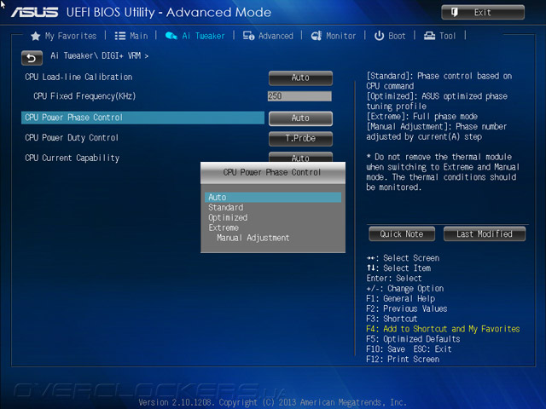Click the Advanced tab icon
Image resolution: width=546 pixels, height=409 pixels.
248,36
